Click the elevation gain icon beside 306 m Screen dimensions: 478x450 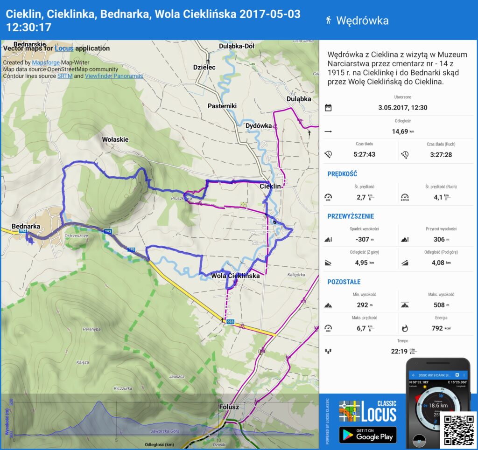point(404,240)
